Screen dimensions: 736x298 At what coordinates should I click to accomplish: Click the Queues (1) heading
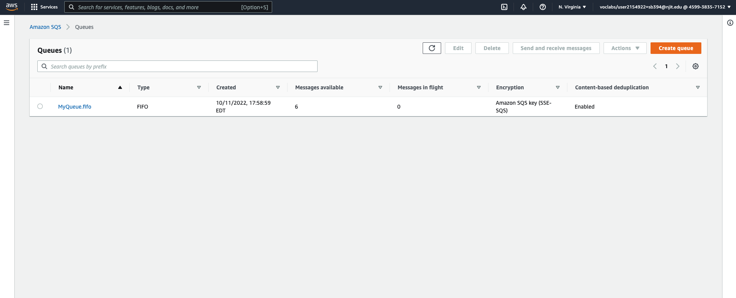[x=55, y=50]
